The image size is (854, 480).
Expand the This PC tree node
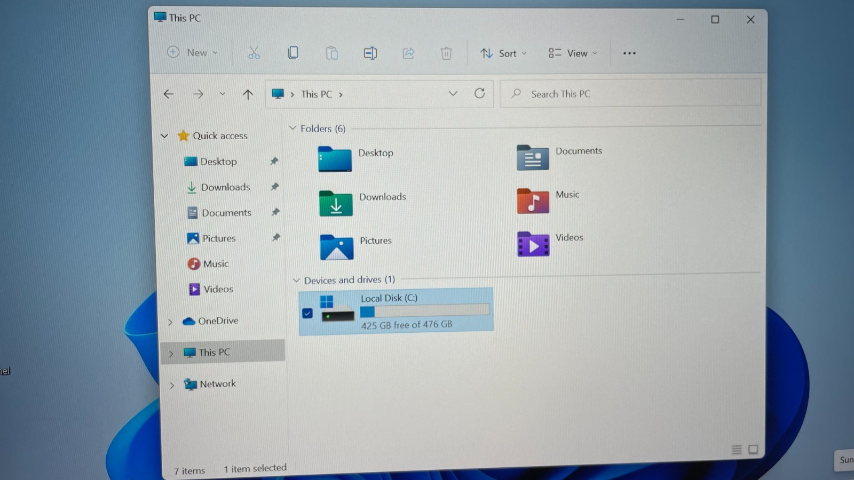point(171,354)
